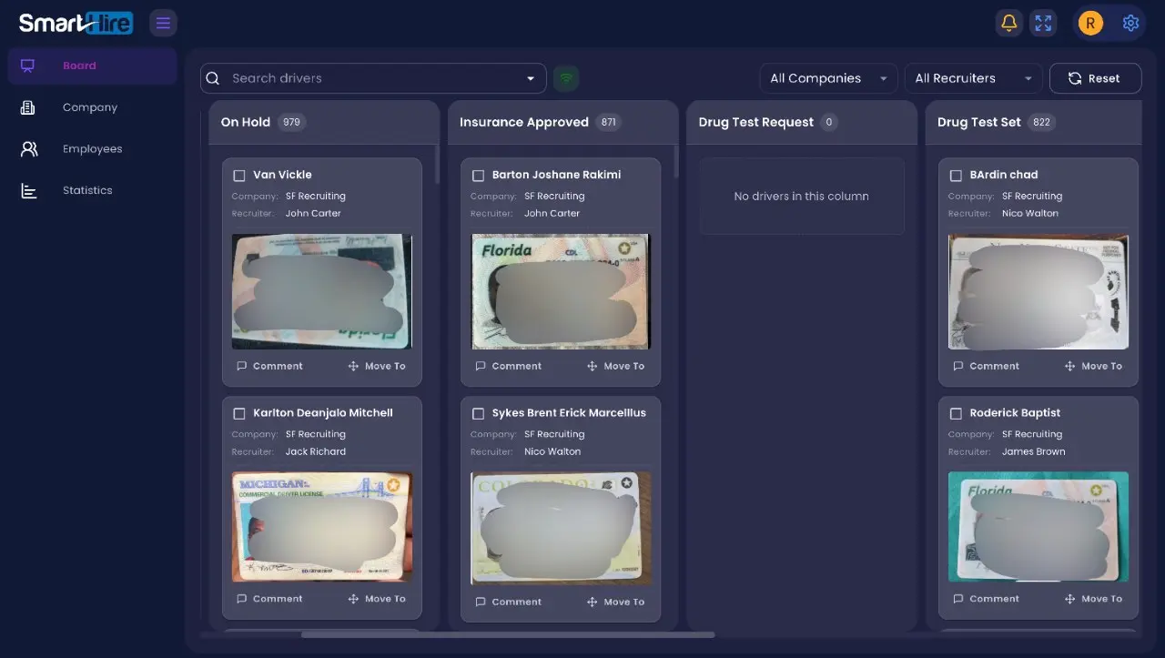This screenshot has height=658, width=1165.
Task: Open the All Recruiters dropdown
Action: [972, 78]
